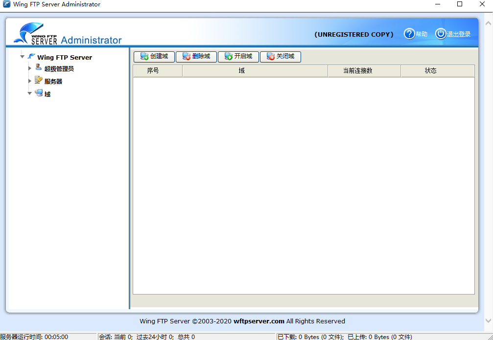Click the 服务器 server icon in tree
493x340 pixels.
(x=38, y=80)
